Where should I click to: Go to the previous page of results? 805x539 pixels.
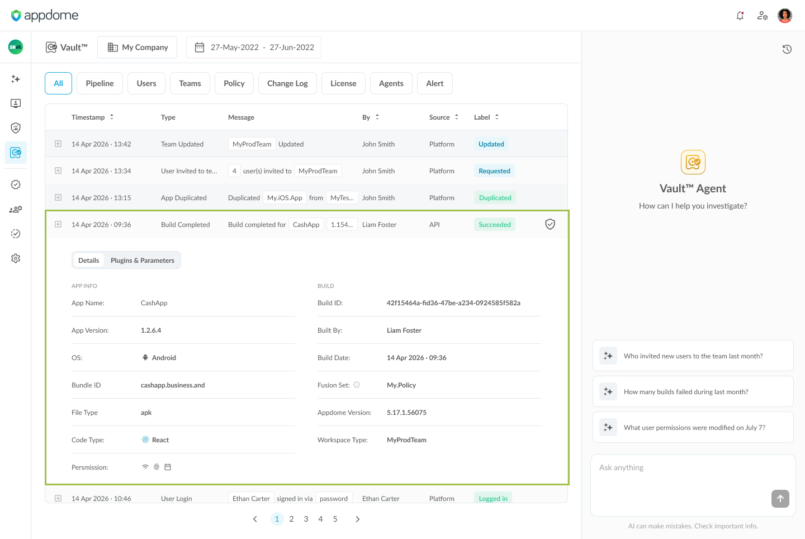pyautogui.click(x=255, y=519)
